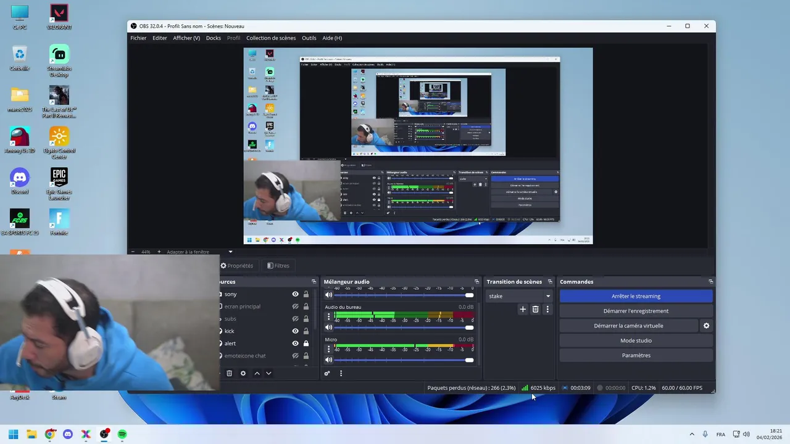
Task: Zoom in preview with plus button
Action: click(159, 252)
